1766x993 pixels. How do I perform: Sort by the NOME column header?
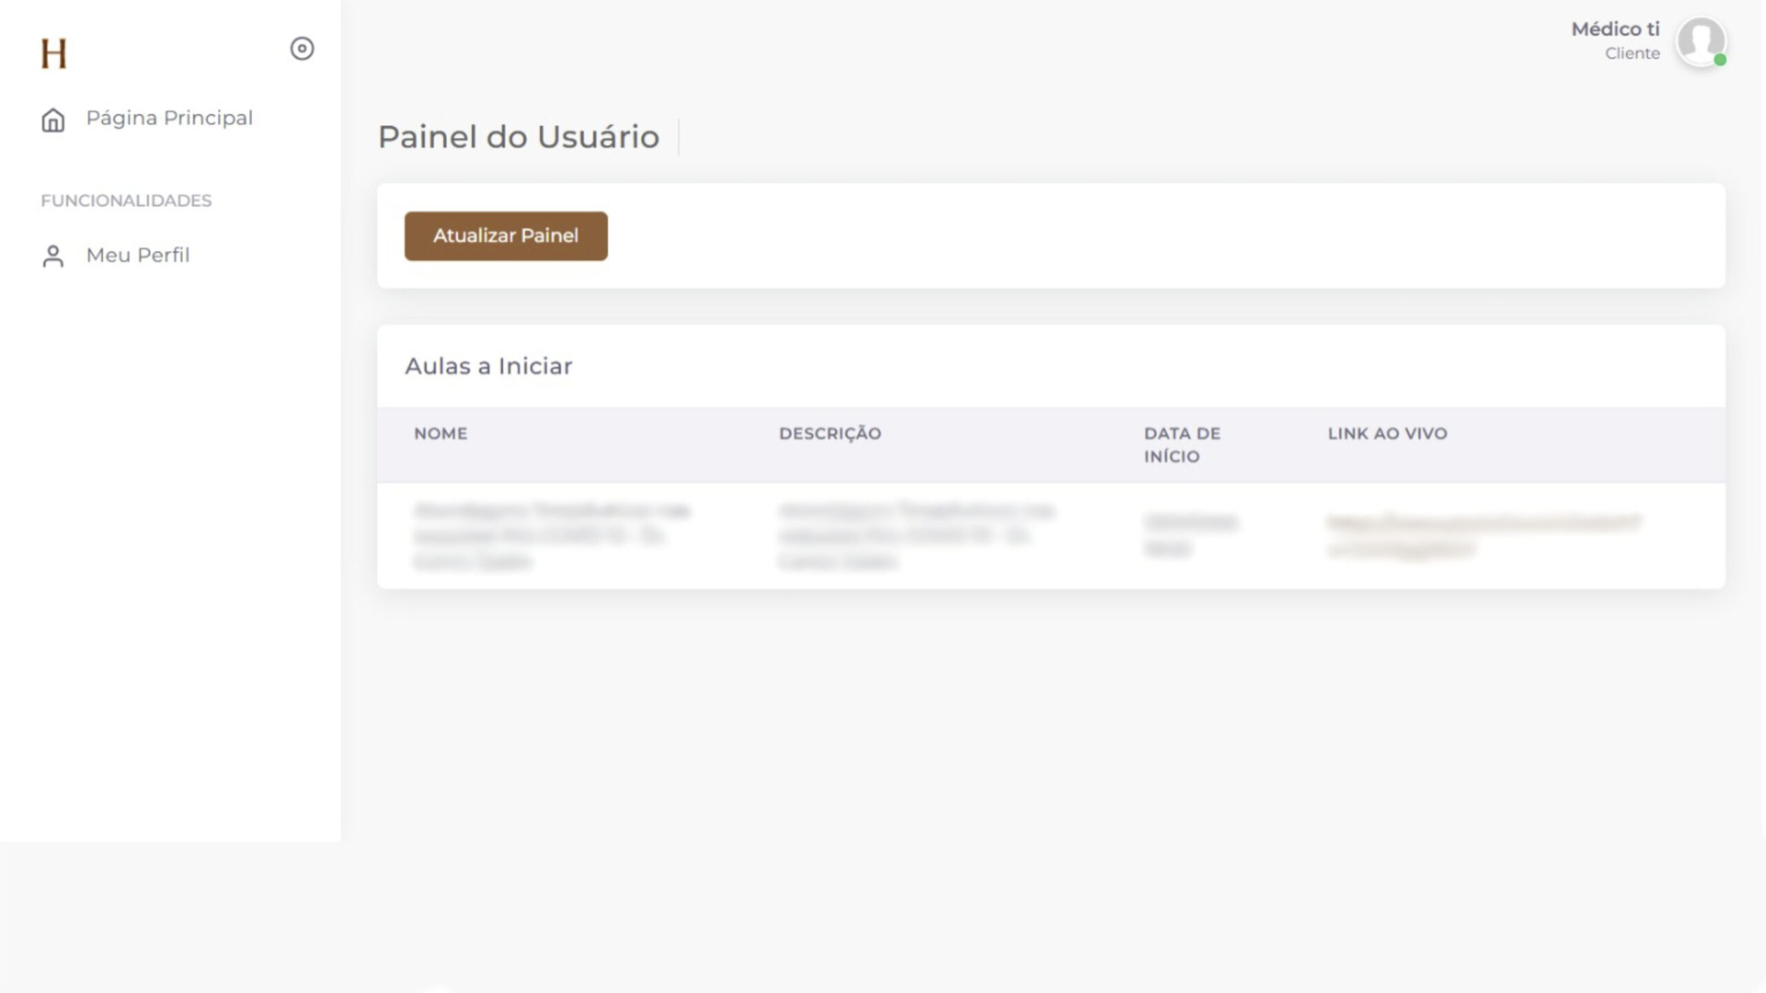tap(441, 434)
